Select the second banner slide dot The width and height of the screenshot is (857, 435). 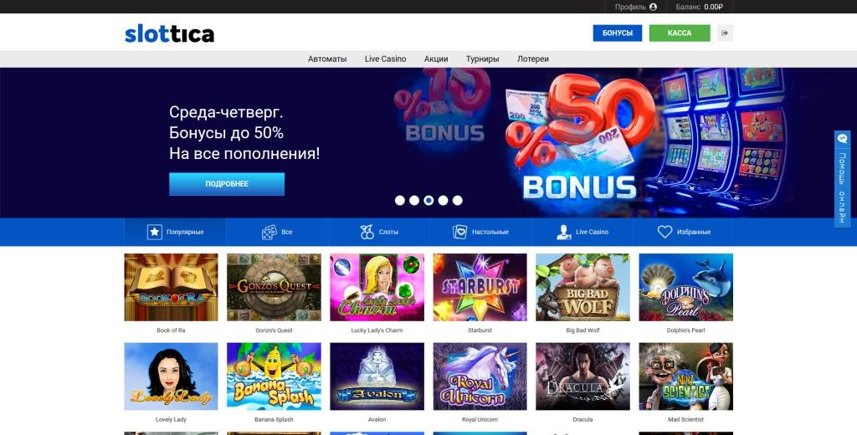pyautogui.click(x=414, y=201)
